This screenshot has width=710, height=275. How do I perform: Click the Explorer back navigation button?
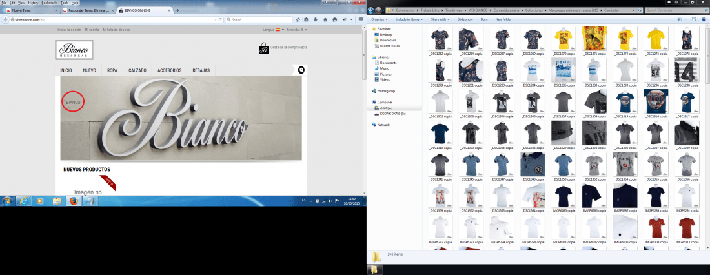371,10
